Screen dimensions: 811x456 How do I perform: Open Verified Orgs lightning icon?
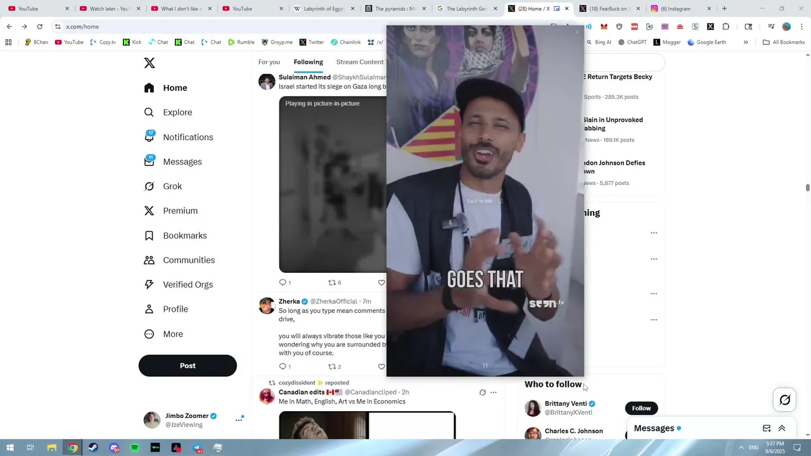149,284
